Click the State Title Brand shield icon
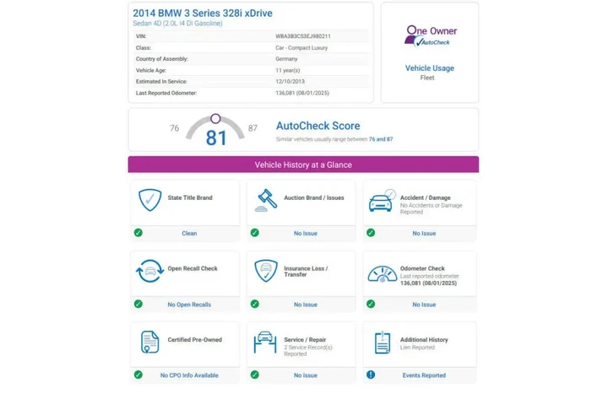This screenshot has width=608, height=405. (x=150, y=200)
